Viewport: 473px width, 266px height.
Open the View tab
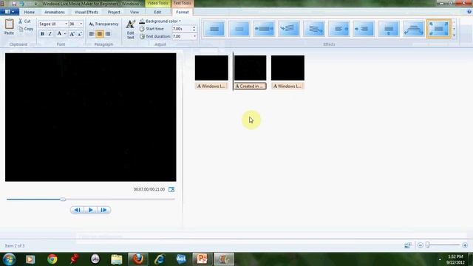tap(135, 12)
